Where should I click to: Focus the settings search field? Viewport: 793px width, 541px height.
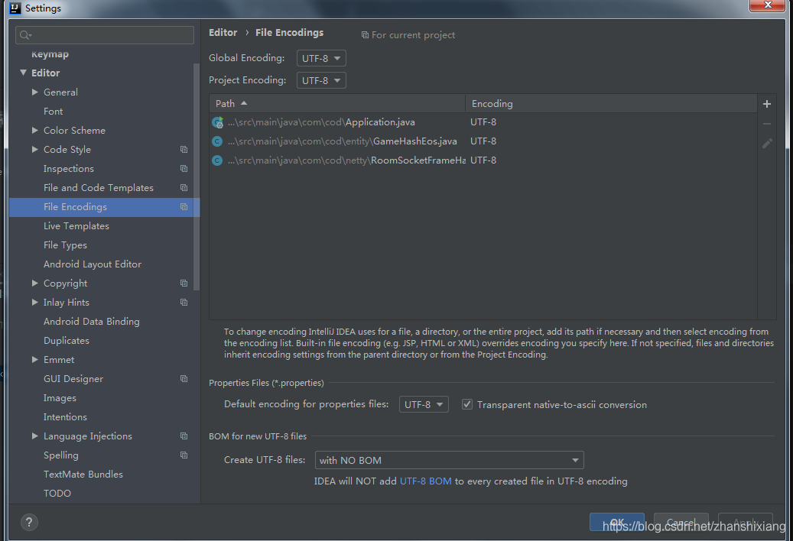point(105,35)
